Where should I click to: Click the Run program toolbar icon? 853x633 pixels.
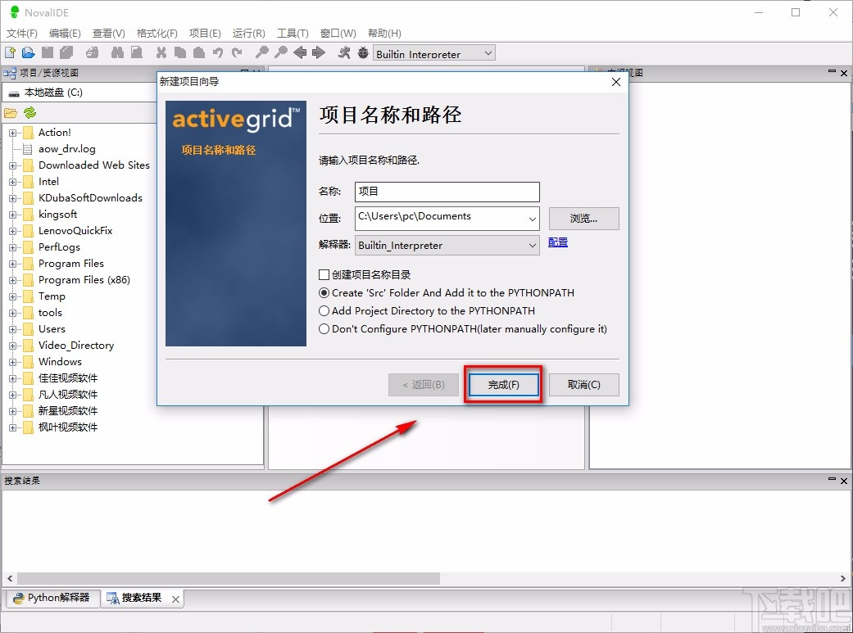click(344, 52)
